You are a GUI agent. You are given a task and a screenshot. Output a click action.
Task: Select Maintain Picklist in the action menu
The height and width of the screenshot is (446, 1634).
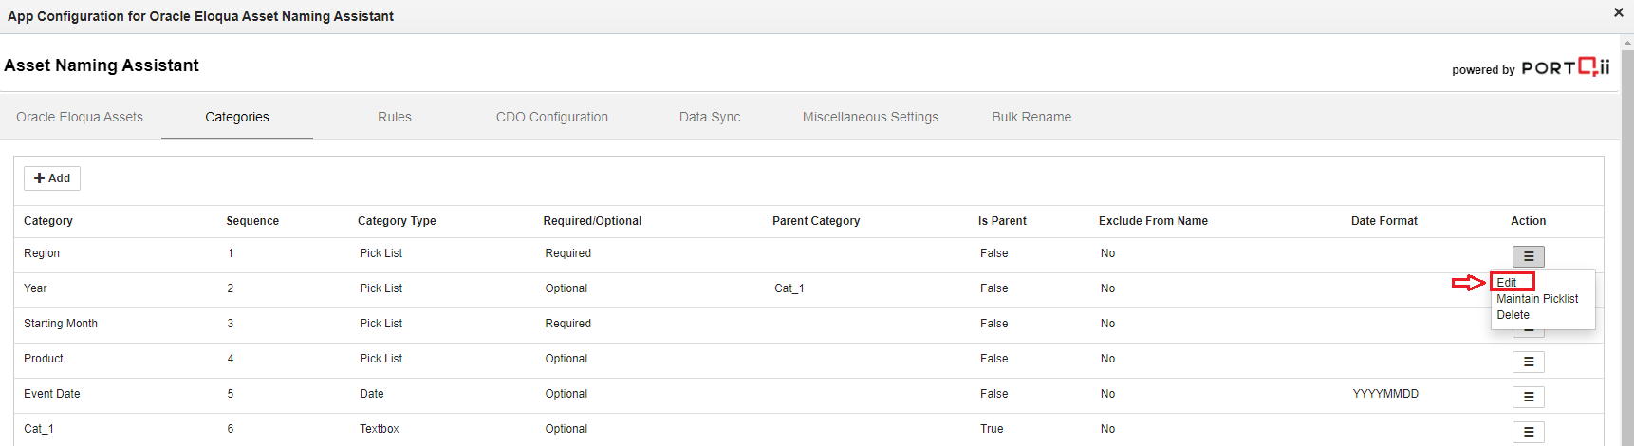pos(1537,299)
